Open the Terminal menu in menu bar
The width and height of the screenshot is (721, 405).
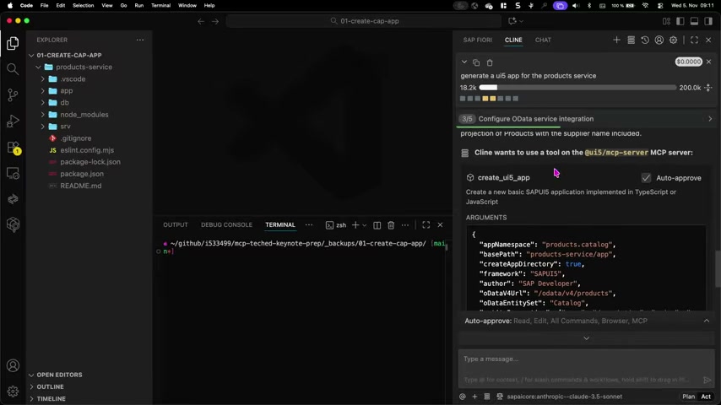click(160, 6)
